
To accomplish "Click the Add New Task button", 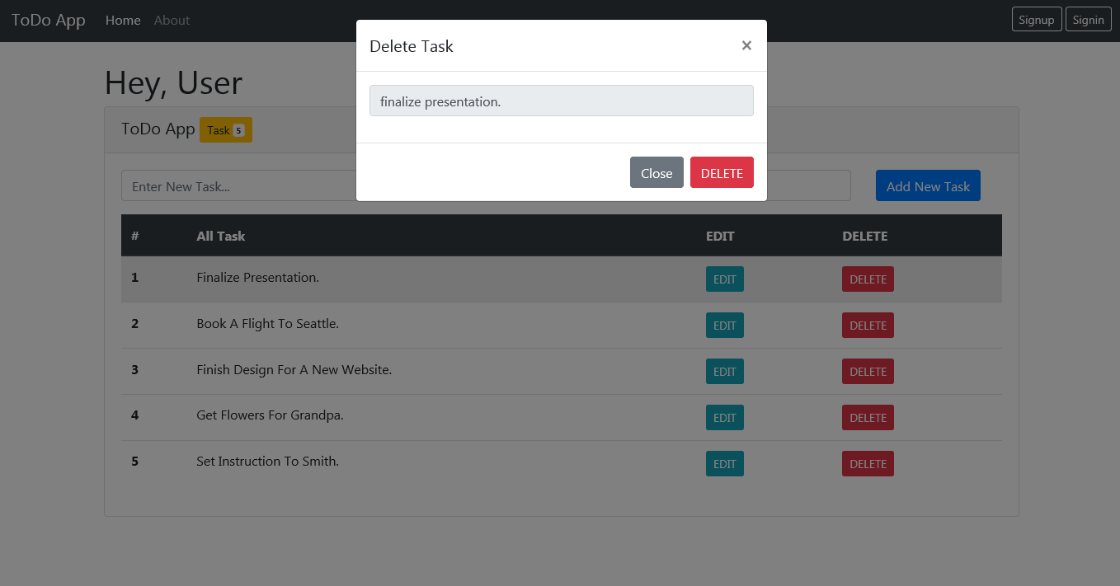I will [928, 186].
